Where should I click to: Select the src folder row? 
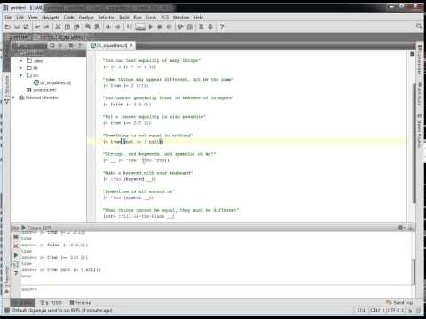49,75
